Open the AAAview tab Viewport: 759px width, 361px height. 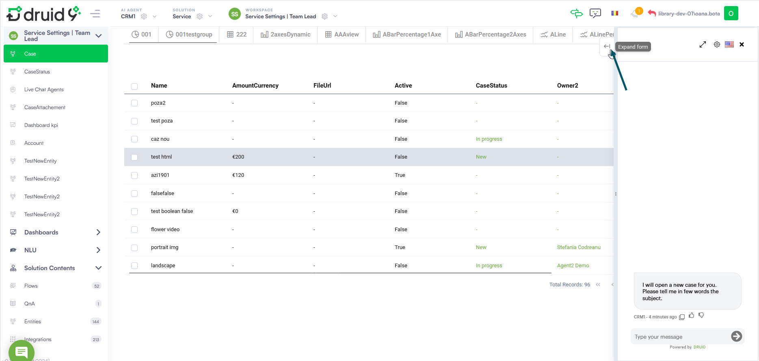(x=342, y=34)
